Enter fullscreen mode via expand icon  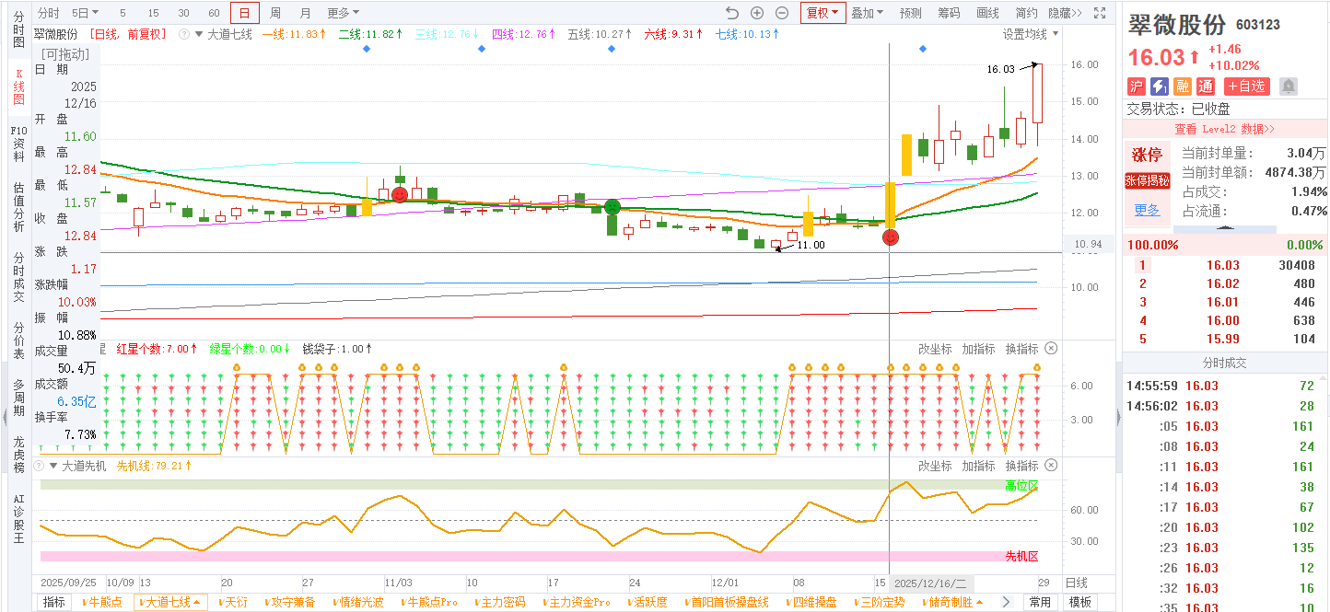[1099, 13]
